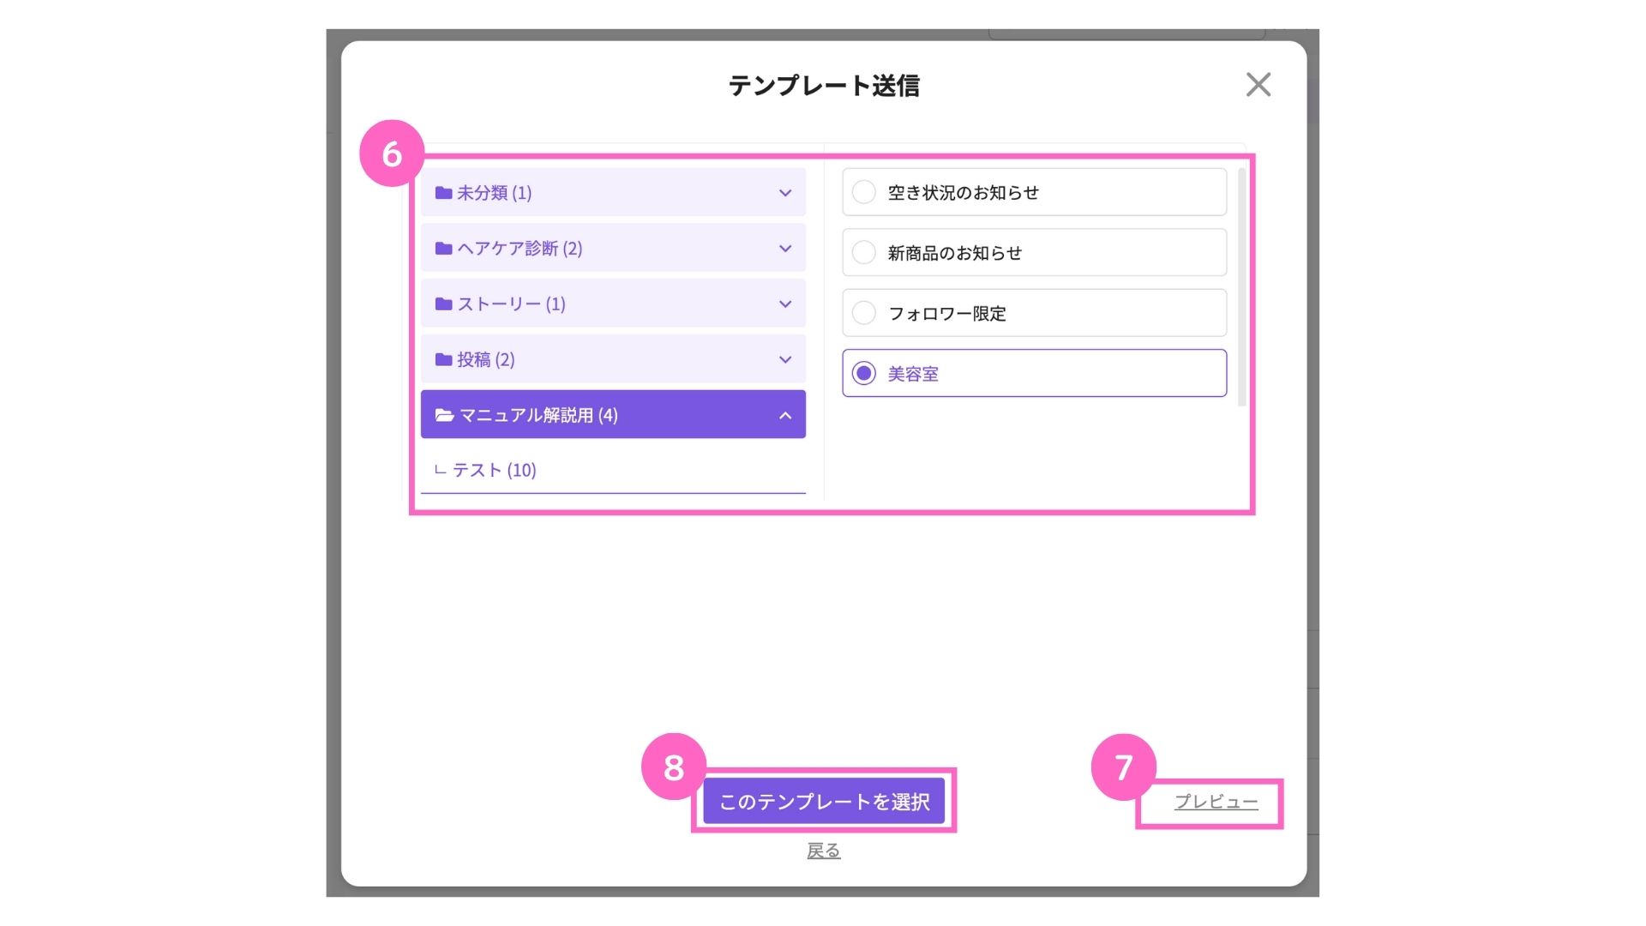Click the ストーリー (1) folder label

coord(511,304)
